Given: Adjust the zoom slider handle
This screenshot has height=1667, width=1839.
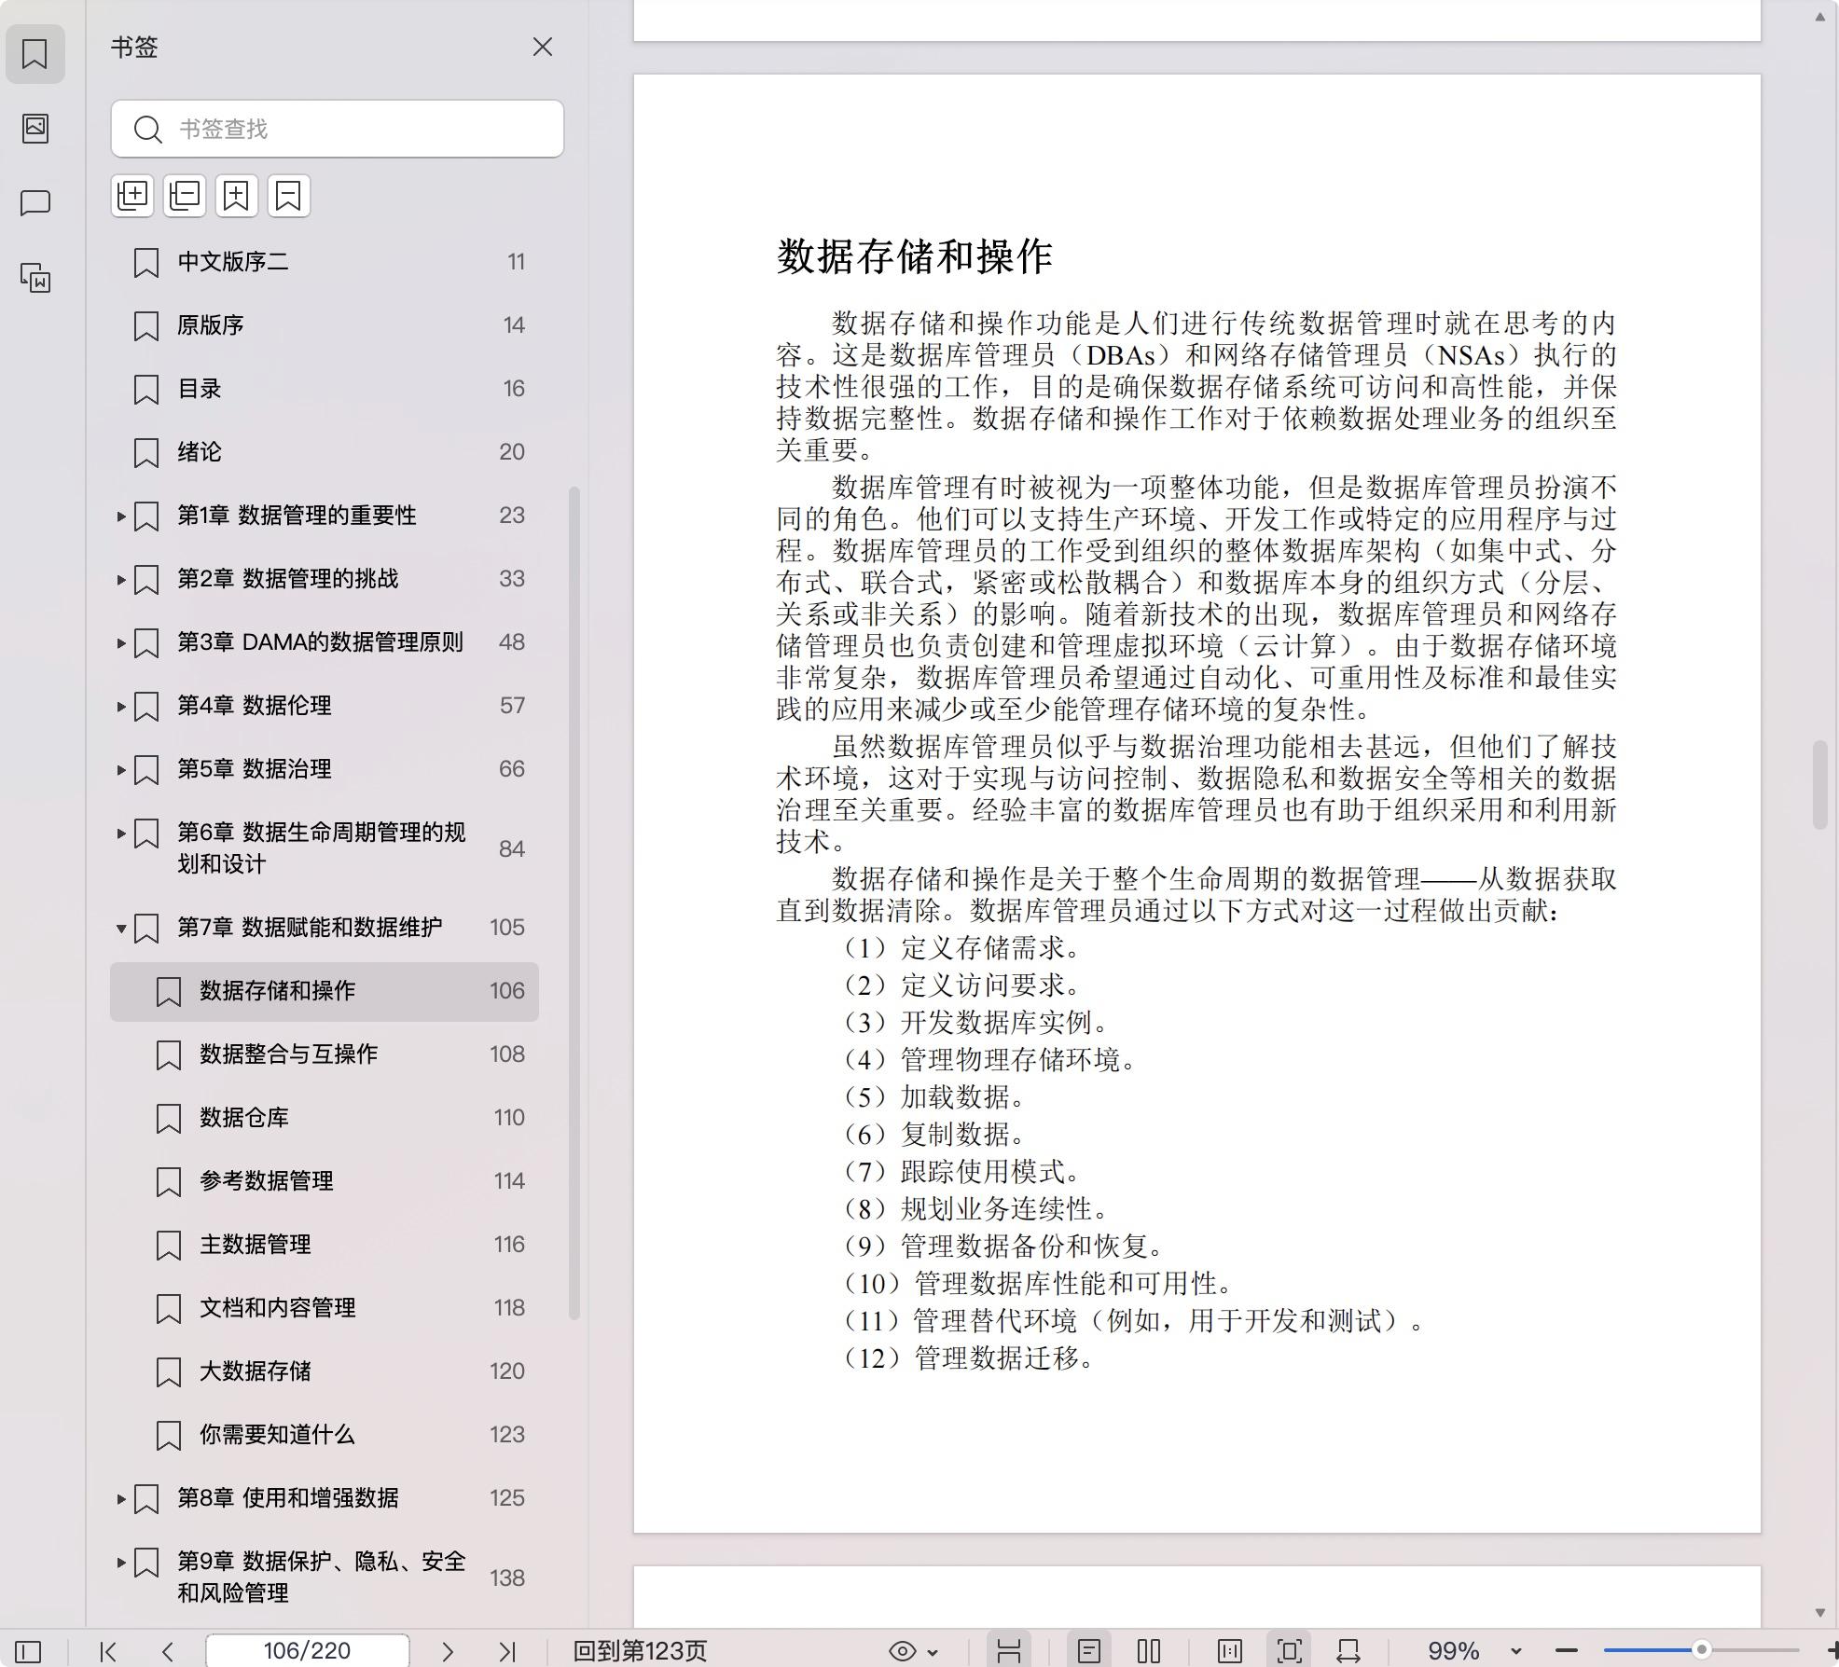Looking at the screenshot, I should tap(1702, 1650).
